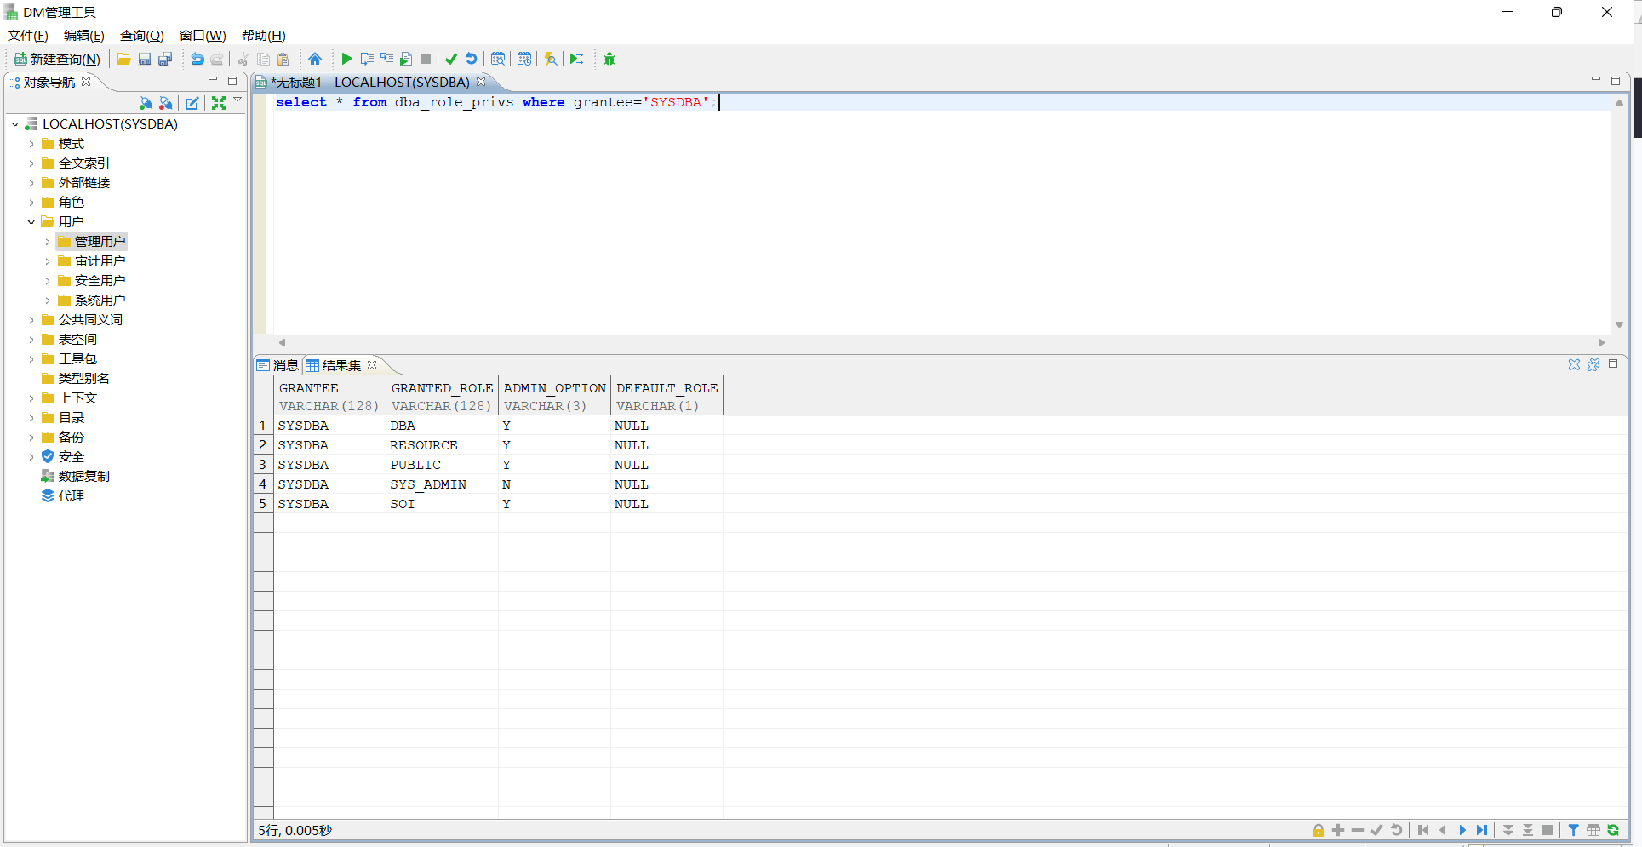Screen dimensions: 1642x847
Task: Open the navigator view menu dropdown arrow
Action: coord(237,100)
